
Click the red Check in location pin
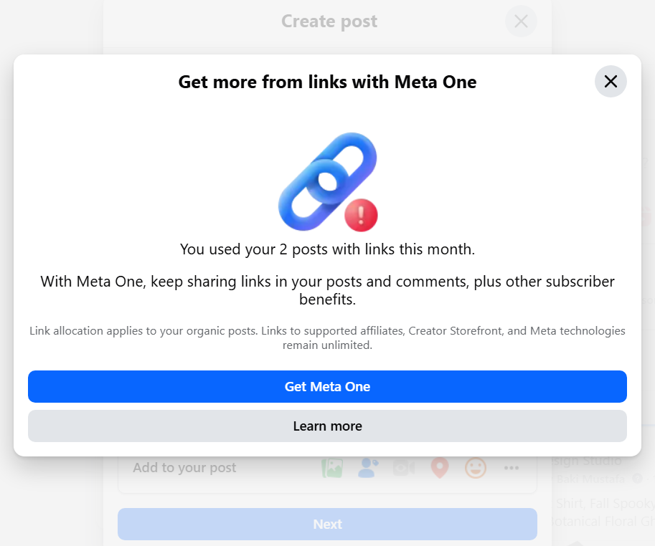(x=440, y=468)
